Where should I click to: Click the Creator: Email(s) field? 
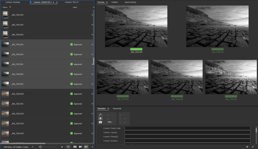click(187, 141)
